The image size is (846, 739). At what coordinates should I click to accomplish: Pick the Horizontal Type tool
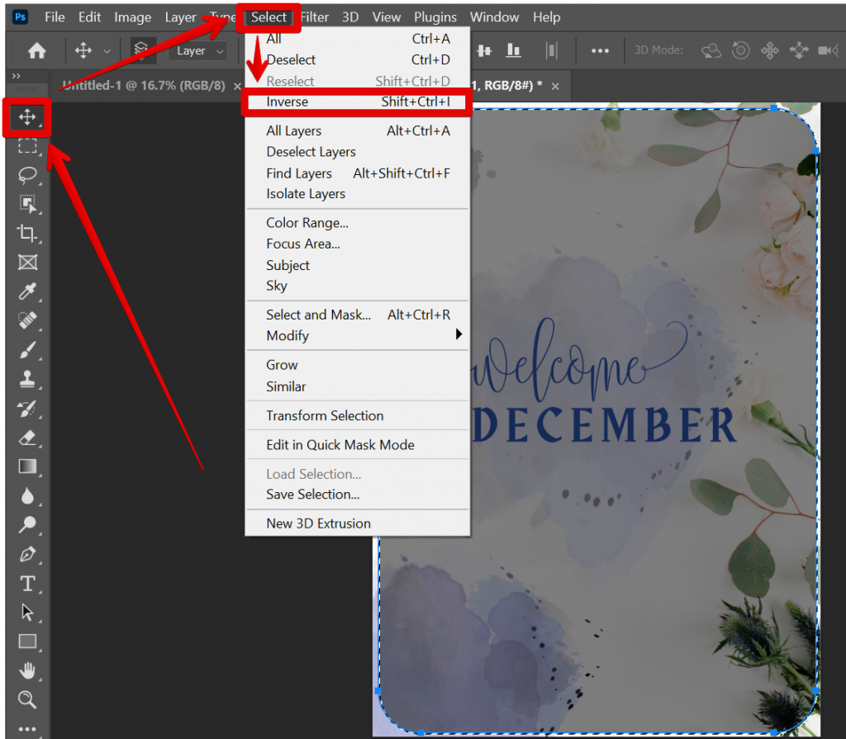(x=27, y=584)
